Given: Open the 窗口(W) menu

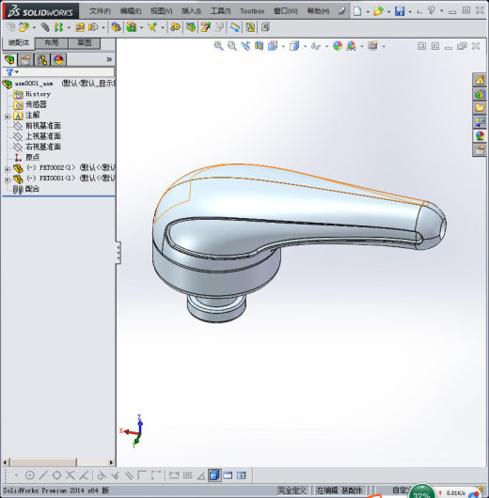Looking at the screenshot, I should click(x=286, y=11).
